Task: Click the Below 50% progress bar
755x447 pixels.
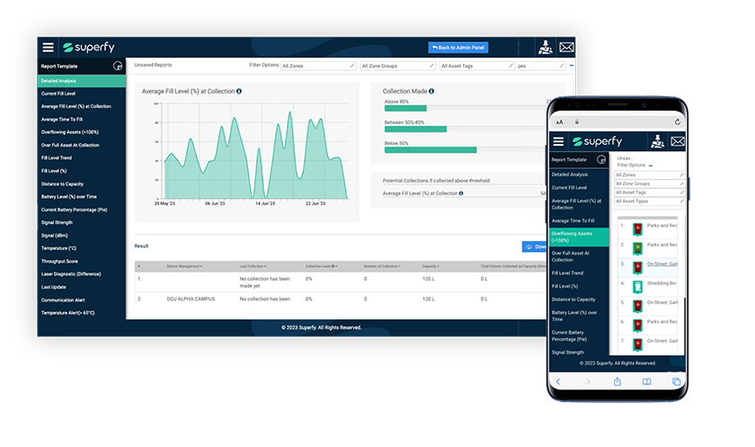Action: (431, 150)
